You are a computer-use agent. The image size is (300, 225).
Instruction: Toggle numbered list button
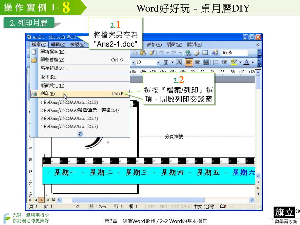216,62
